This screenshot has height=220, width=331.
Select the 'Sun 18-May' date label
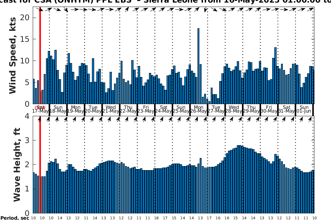[58, 109]
